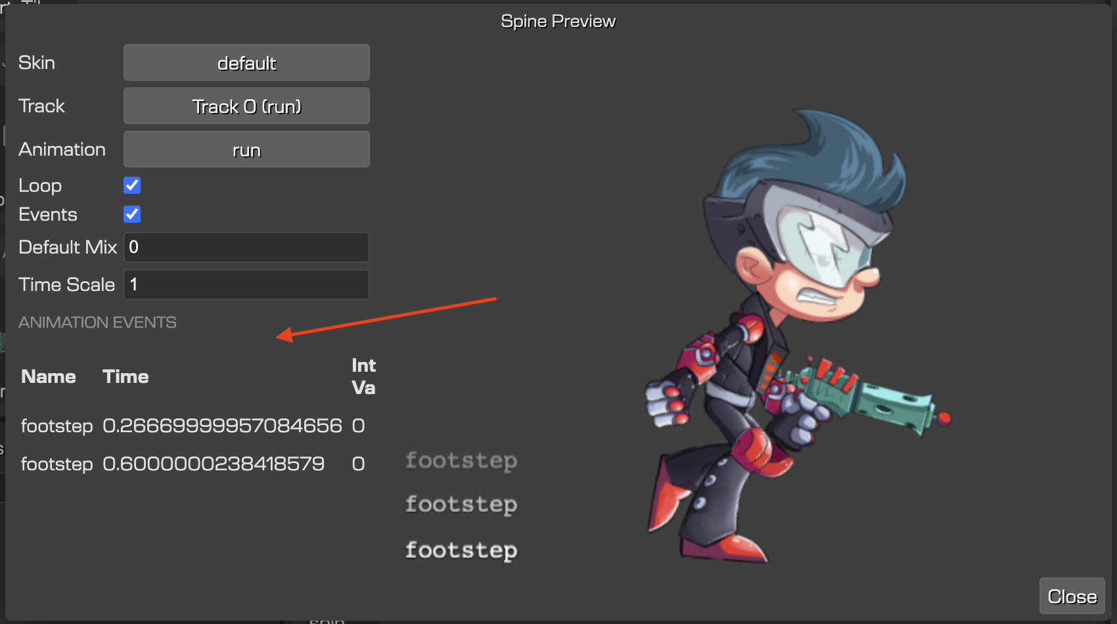Screen dimensions: 1117x624
Task: Close the Spine Preview dialog
Action: pos(1072,596)
